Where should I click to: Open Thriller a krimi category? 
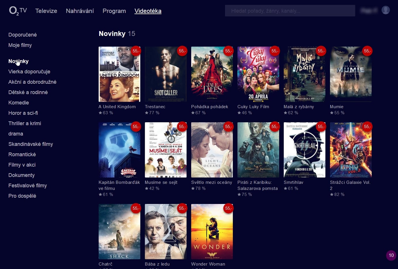click(x=25, y=123)
